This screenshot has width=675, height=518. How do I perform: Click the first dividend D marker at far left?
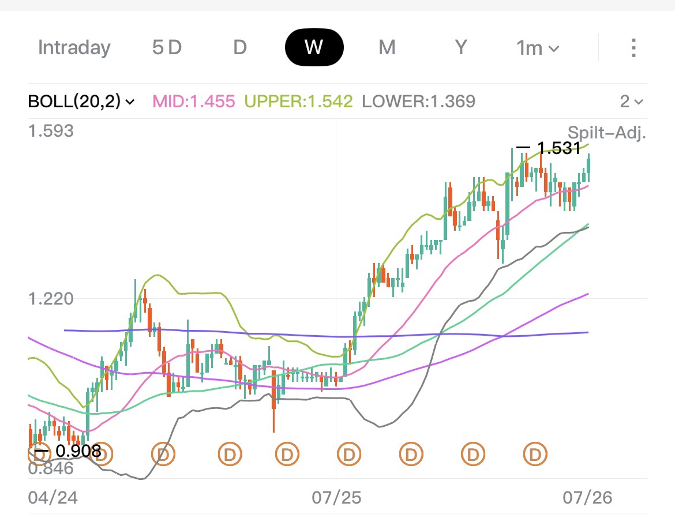click(39, 453)
